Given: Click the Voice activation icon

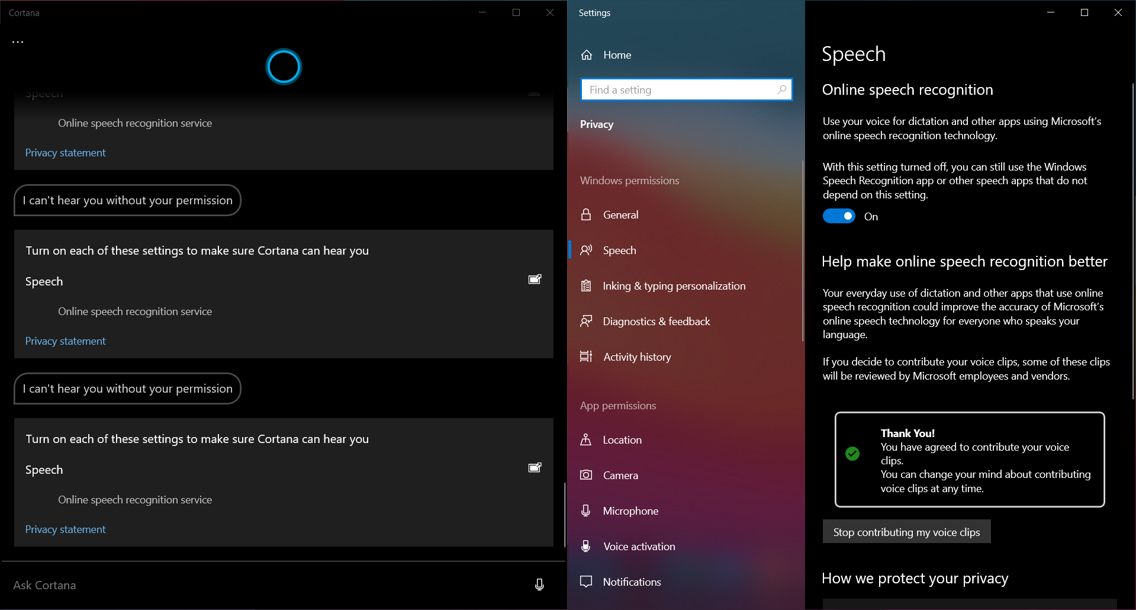Looking at the screenshot, I should [586, 546].
